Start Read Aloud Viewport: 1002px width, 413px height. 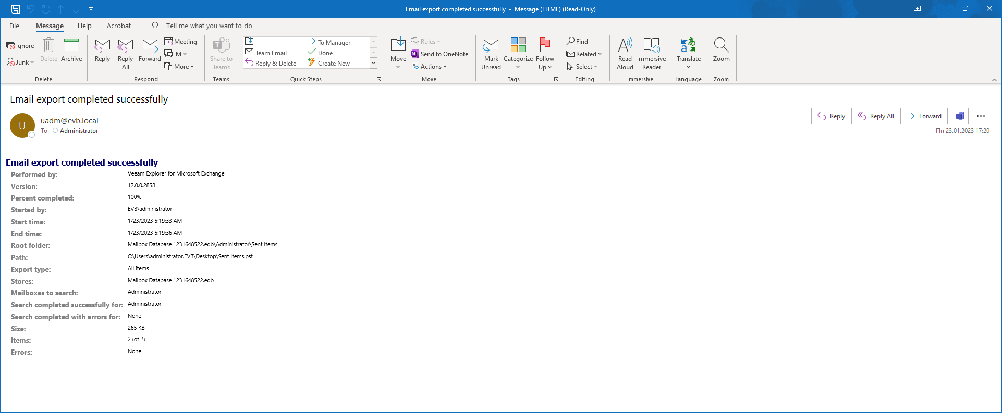[x=625, y=54]
